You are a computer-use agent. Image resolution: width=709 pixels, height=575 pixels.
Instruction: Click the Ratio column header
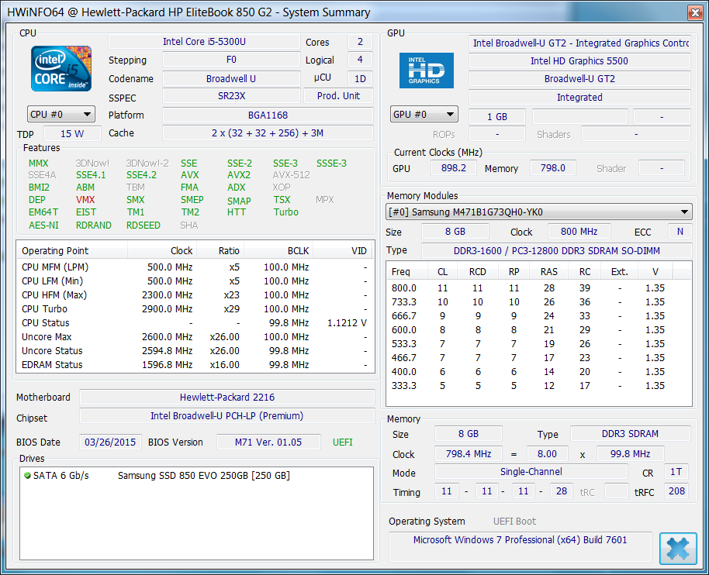coord(220,250)
